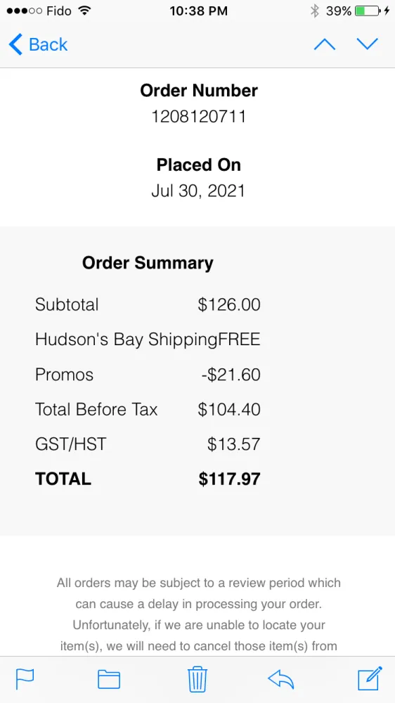Tap the Wi-Fi signal icon
Screen dimensions: 395x703
pyautogui.click(x=84, y=11)
